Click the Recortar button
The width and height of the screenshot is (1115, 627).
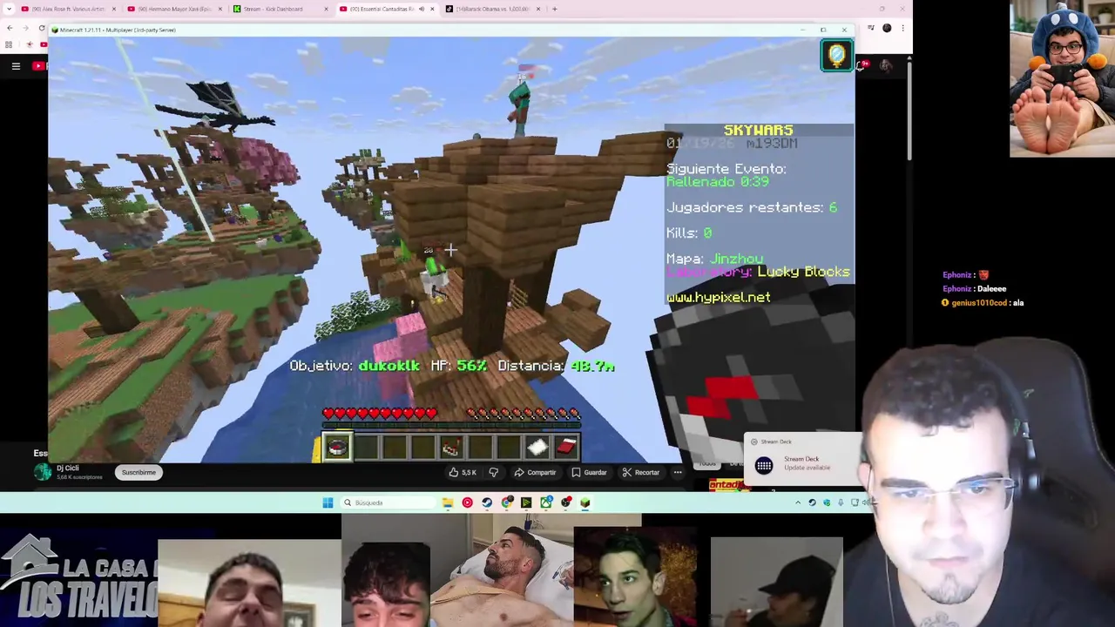pos(640,472)
